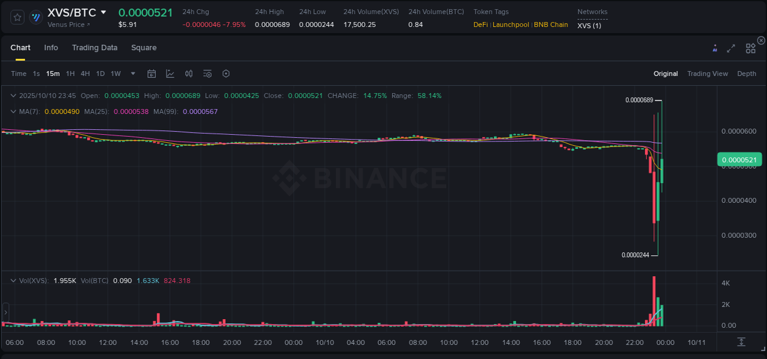The width and height of the screenshot is (767, 359).
Task: Open the indicators list icon
Action: 207,74
